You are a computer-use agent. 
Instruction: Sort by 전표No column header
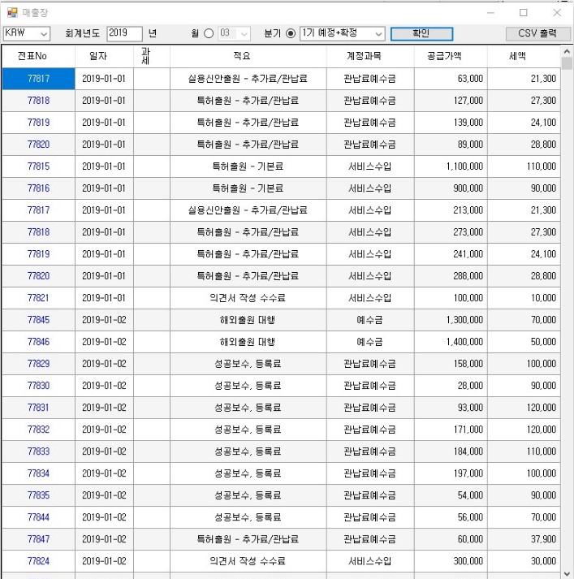(x=38, y=56)
